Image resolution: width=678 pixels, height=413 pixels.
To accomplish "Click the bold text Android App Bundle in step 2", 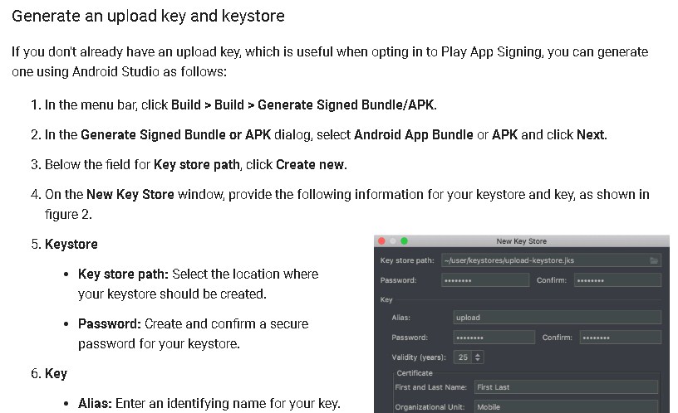I will (414, 134).
